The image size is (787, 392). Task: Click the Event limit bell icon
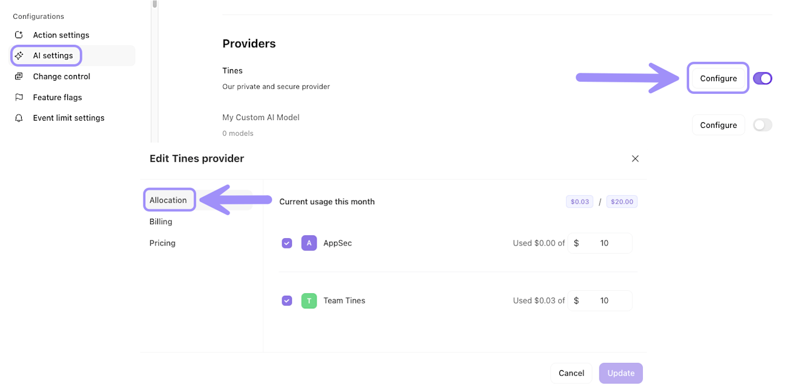[x=19, y=118]
